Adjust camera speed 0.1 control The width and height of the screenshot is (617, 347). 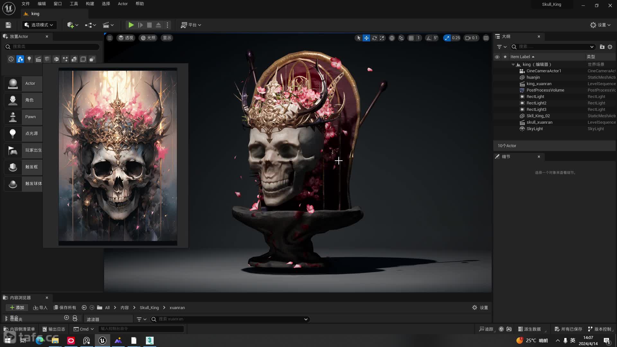pos(471,38)
